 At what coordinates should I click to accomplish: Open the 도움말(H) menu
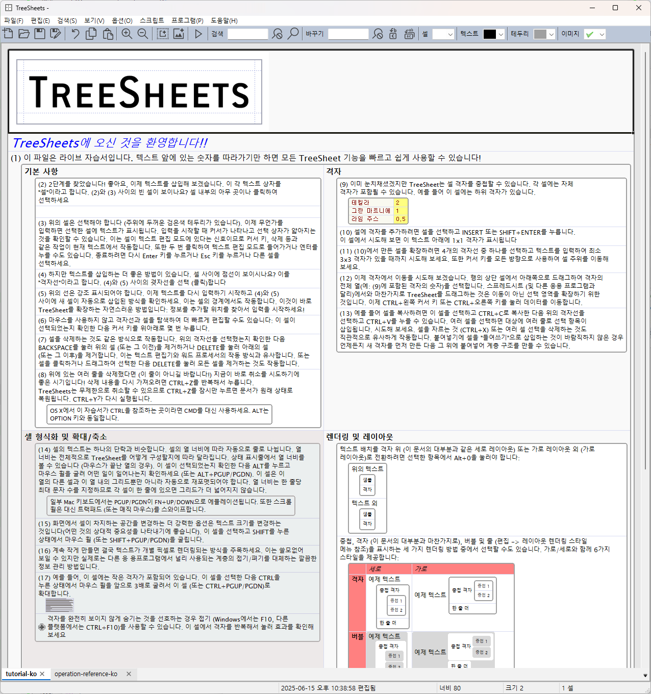(224, 20)
